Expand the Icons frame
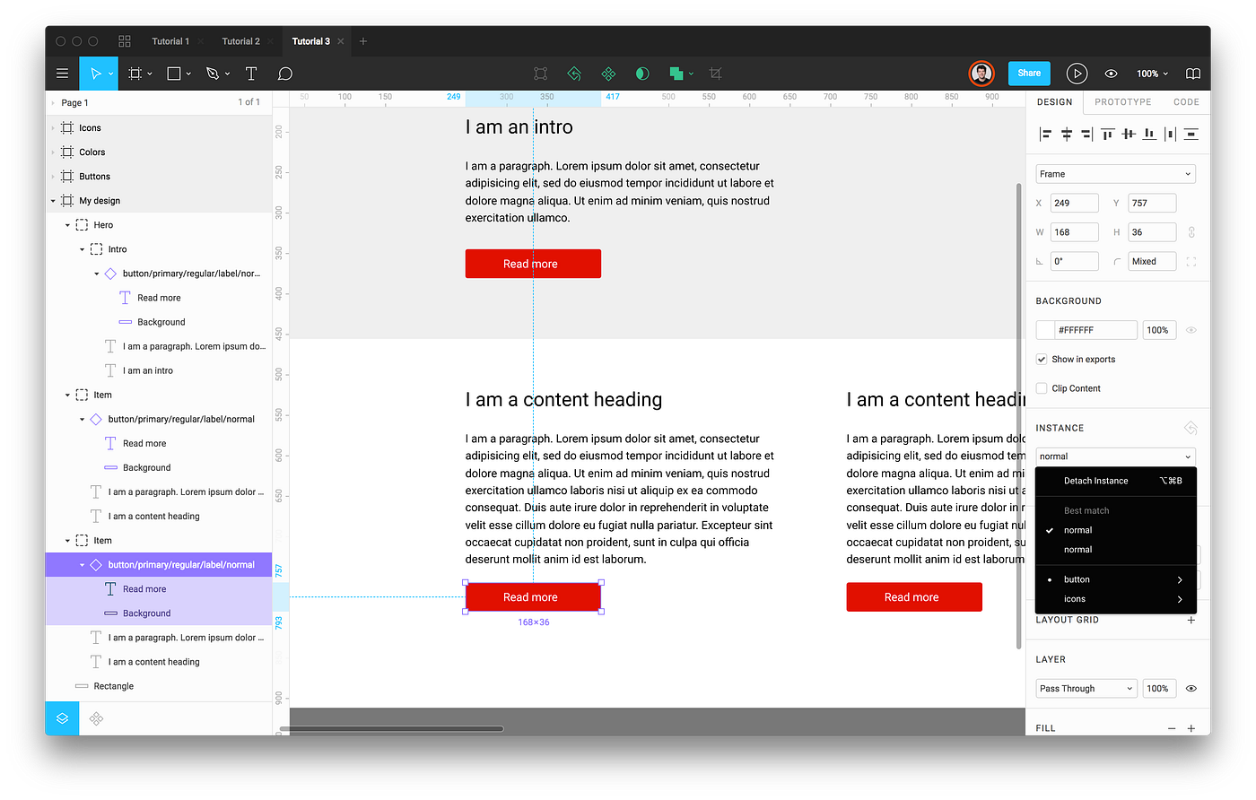The height and width of the screenshot is (800, 1256). point(53,128)
